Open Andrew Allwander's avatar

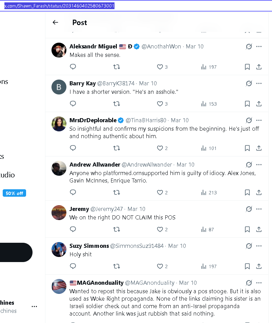59,168
